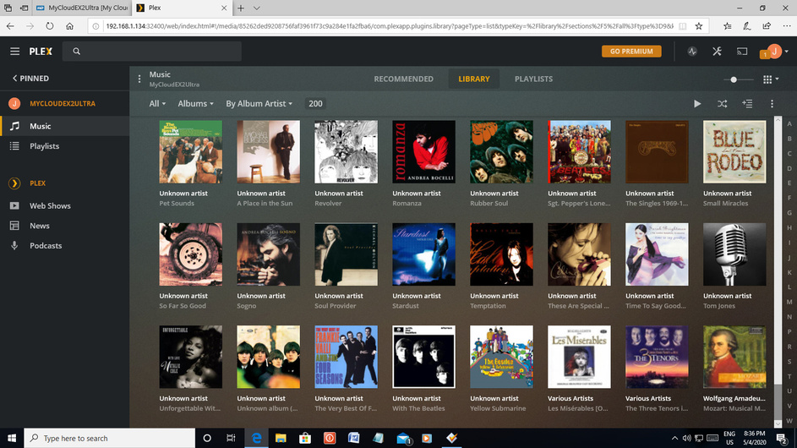Click the So Far So Good title
Viewport: 797px width, 448px height.
point(183,306)
